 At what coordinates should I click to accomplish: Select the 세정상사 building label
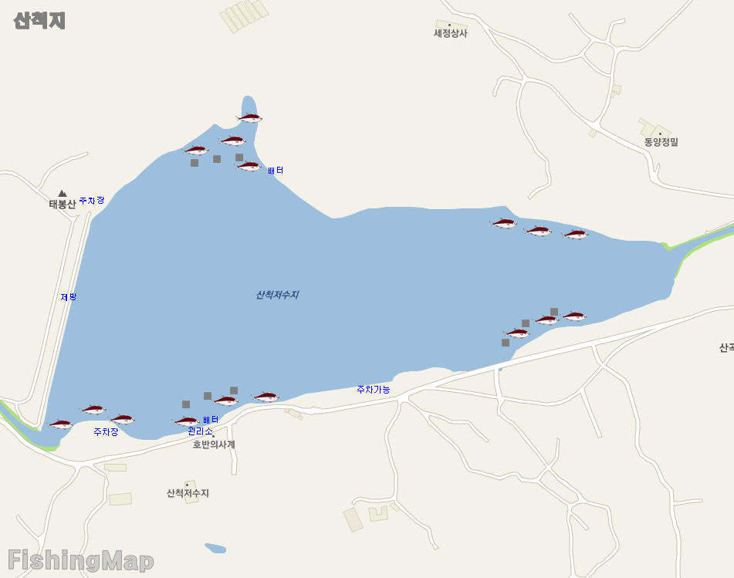[x=450, y=33]
